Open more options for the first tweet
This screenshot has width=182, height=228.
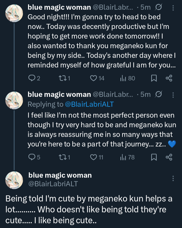173,8
